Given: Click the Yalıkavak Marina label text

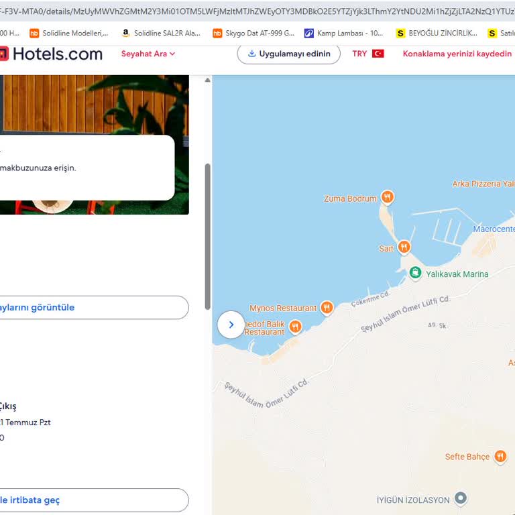Looking at the screenshot, I should click(x=457, y=274).
